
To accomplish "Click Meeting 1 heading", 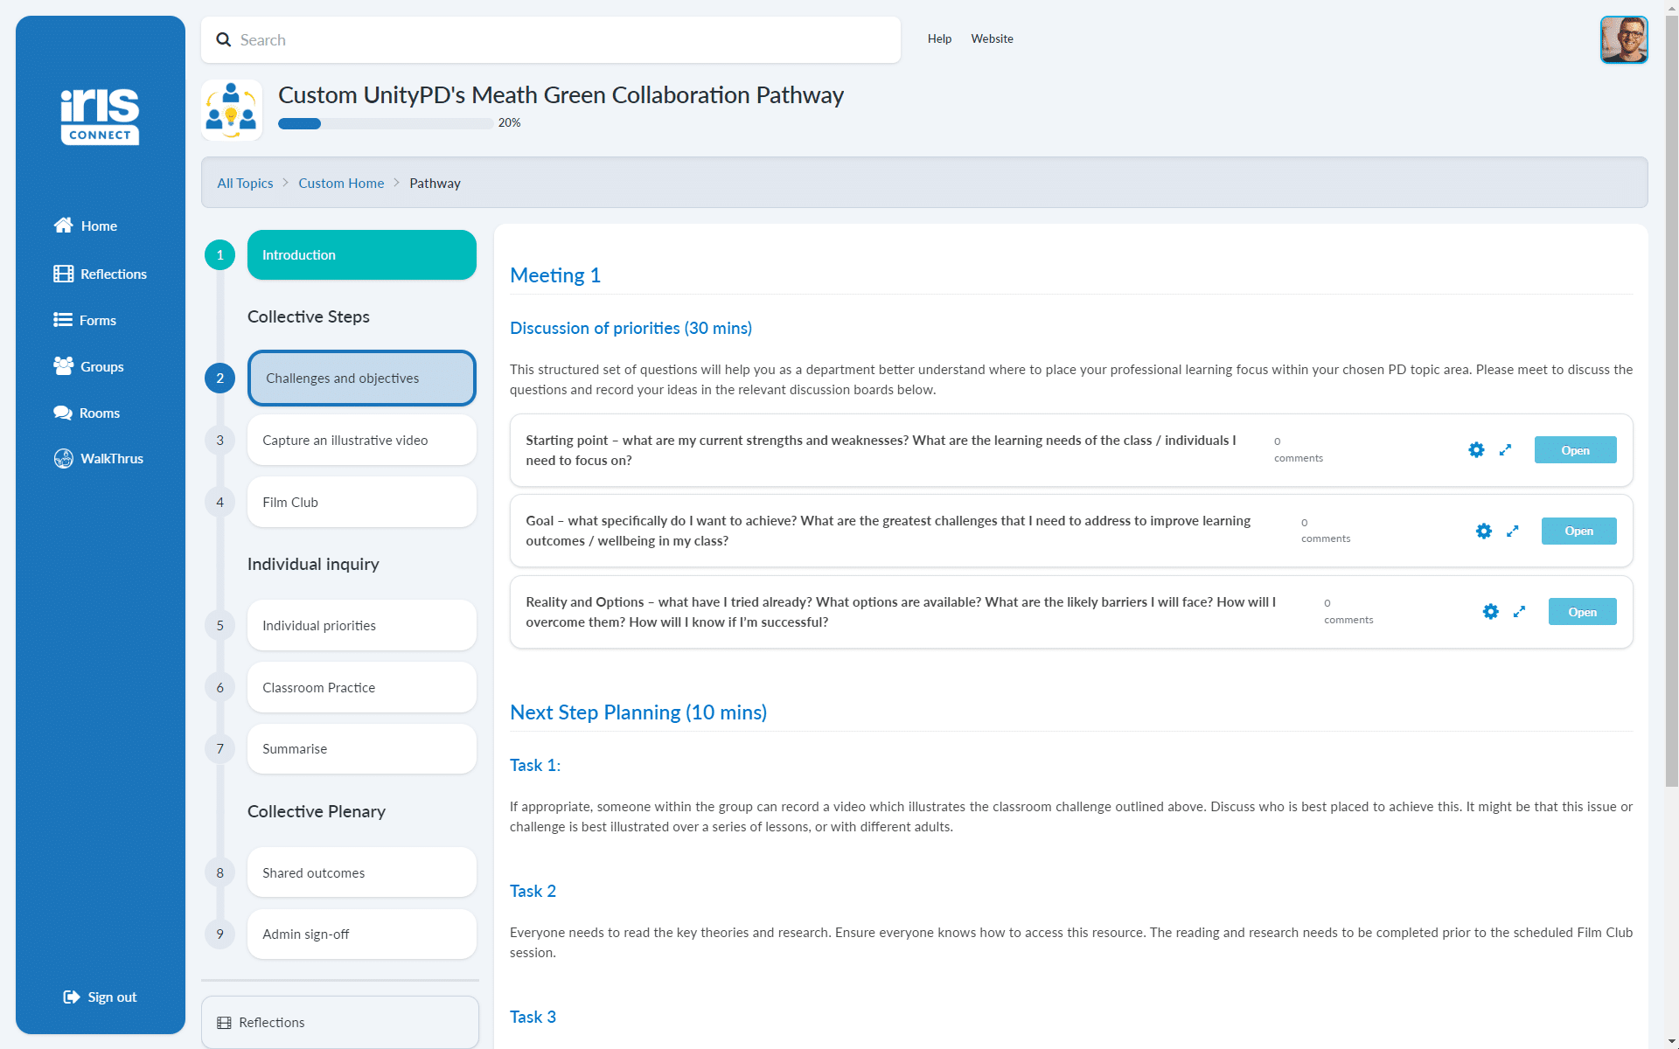I will point(555,275).
